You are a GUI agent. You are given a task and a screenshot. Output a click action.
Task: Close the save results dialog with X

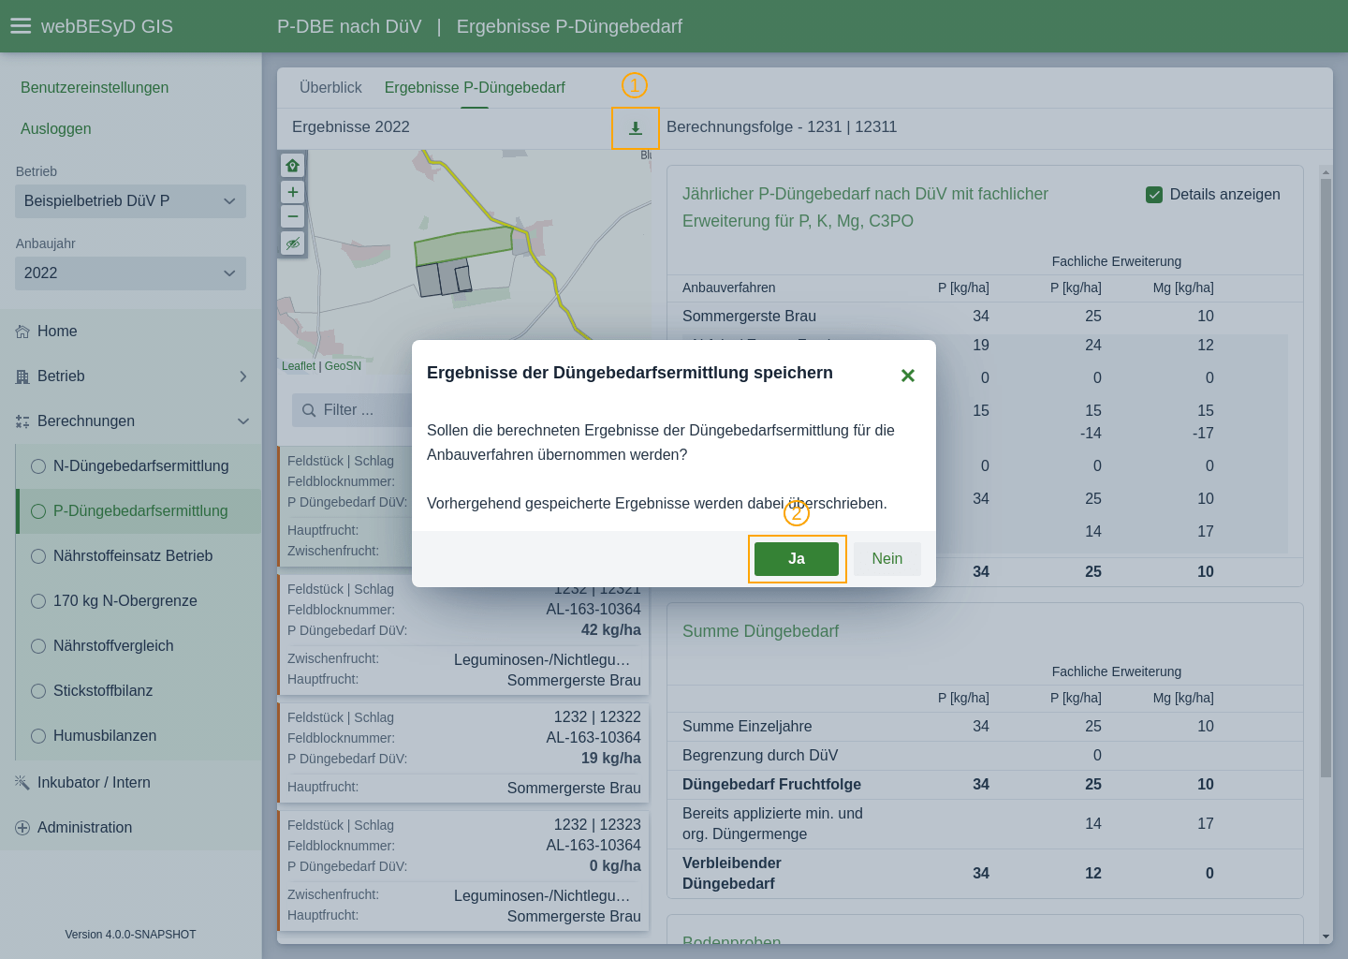click(907, 376)
